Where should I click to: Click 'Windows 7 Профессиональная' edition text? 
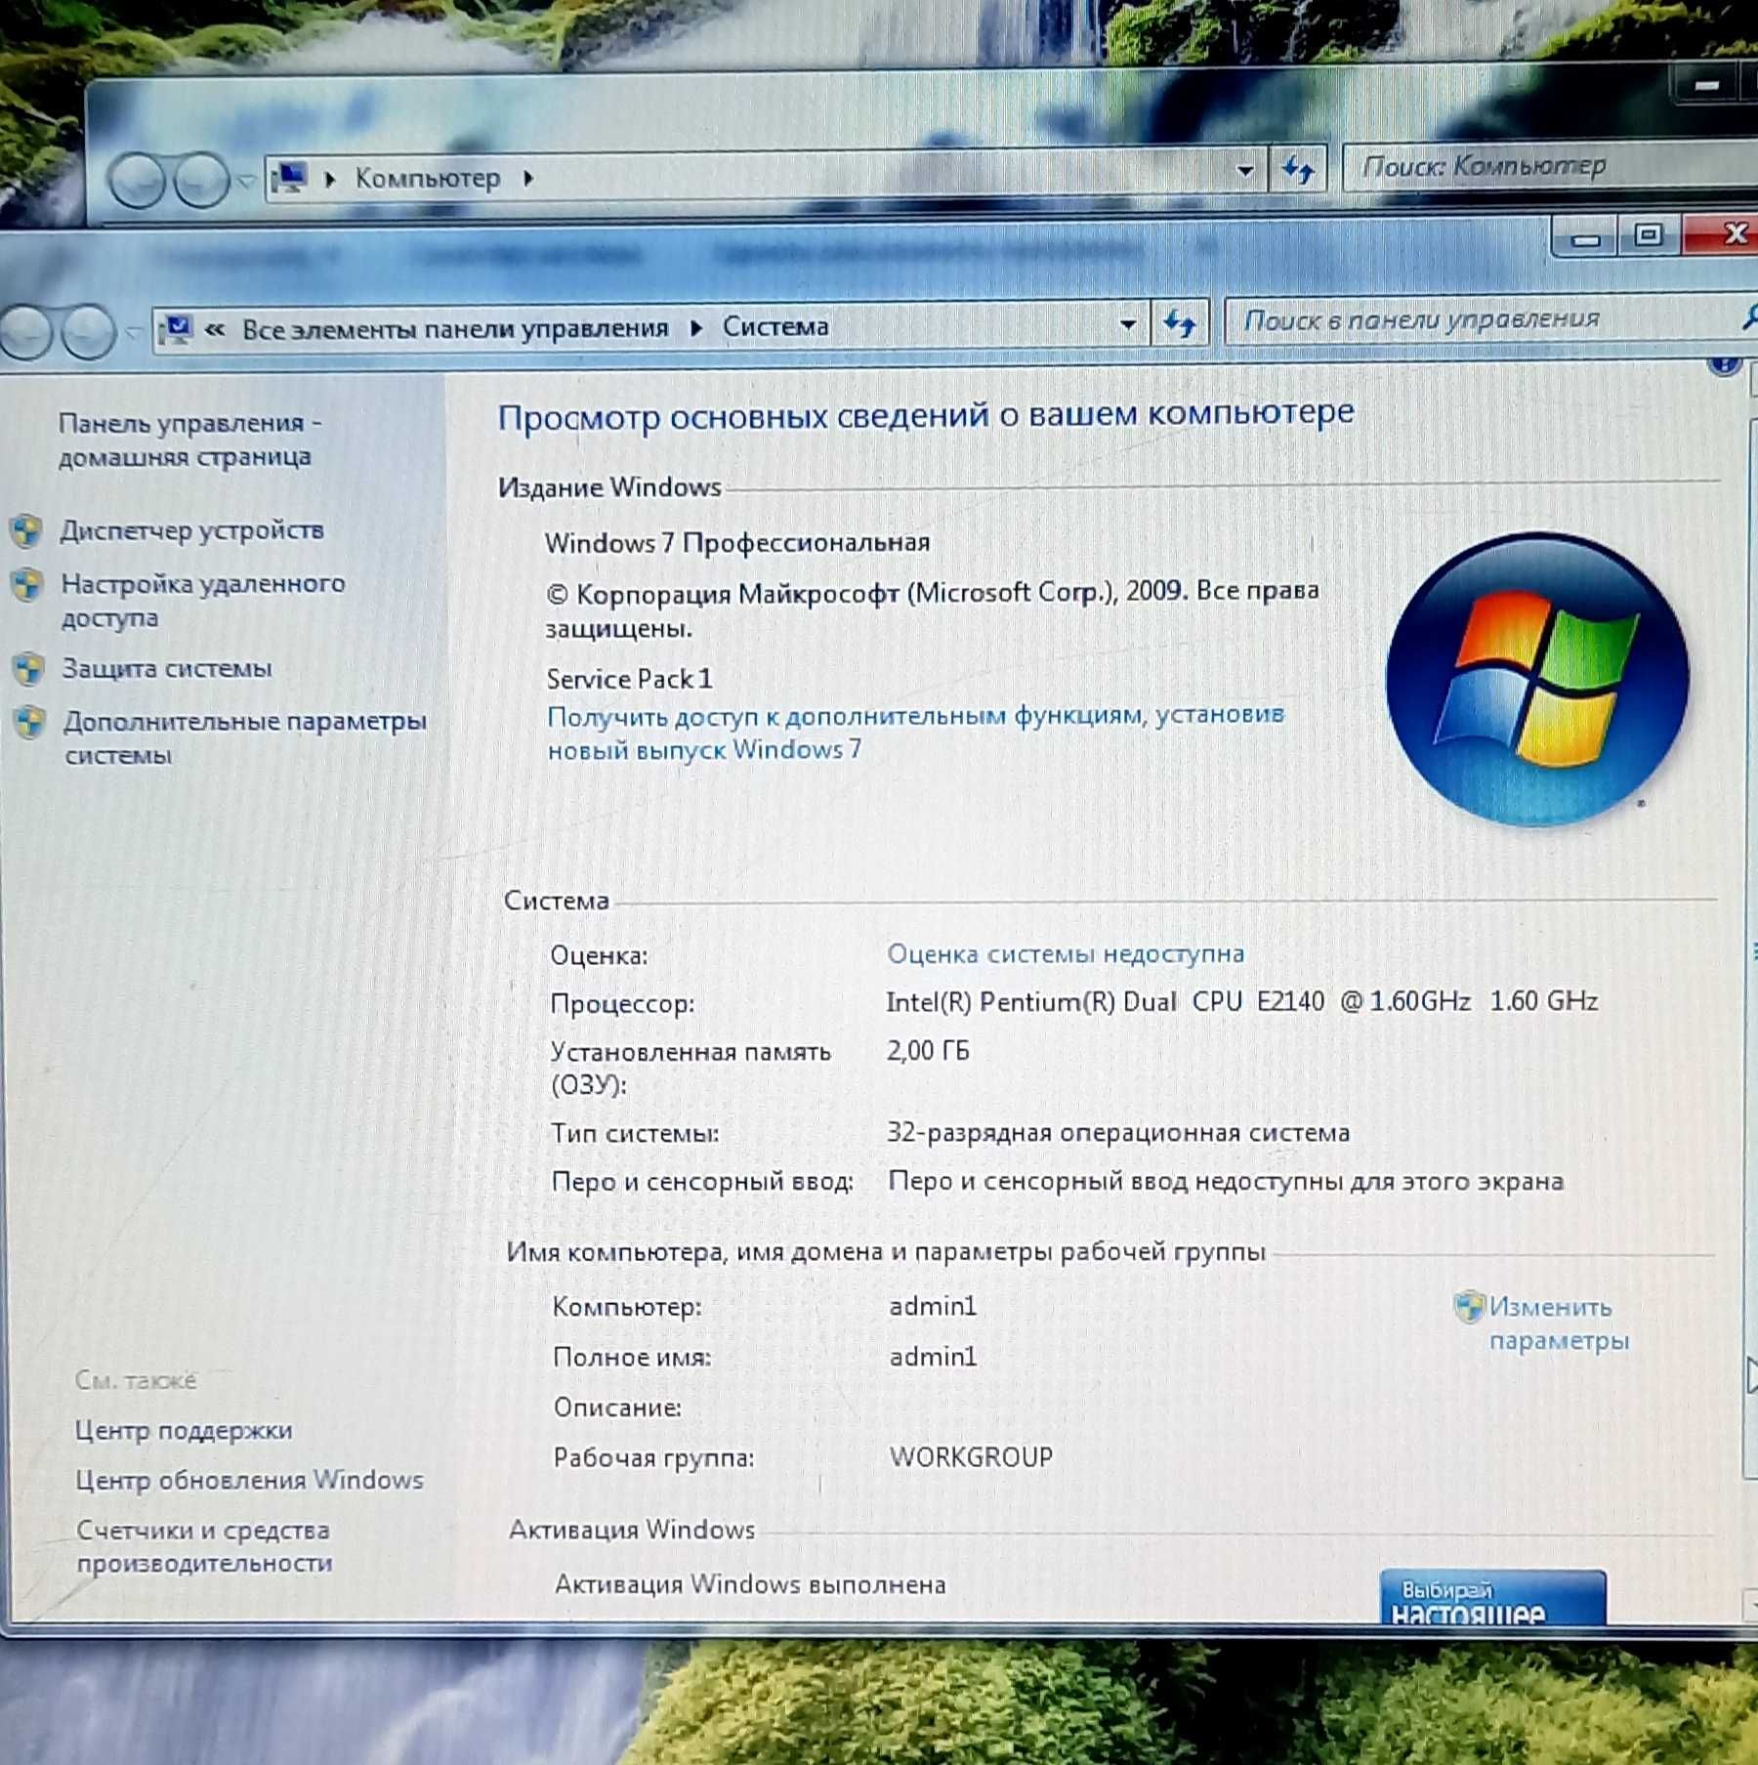[737, 542]
